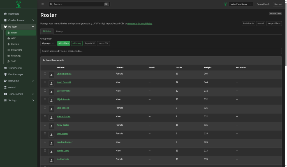The height and width of the screenshot is (167, 287).
Task: Expand the Settings submenu chevron
Action: 33,100
